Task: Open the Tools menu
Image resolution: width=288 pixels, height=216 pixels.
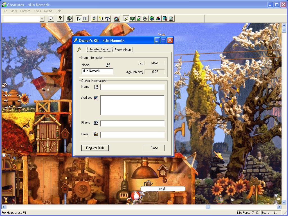Action: (37, 11)
